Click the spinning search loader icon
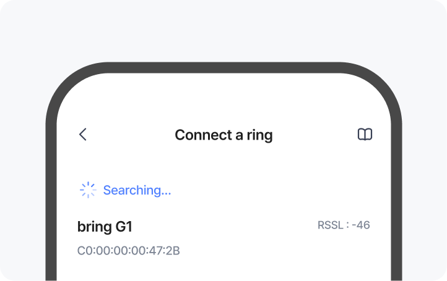This screenshot has height=281, width=447. (x=88, y=190)
